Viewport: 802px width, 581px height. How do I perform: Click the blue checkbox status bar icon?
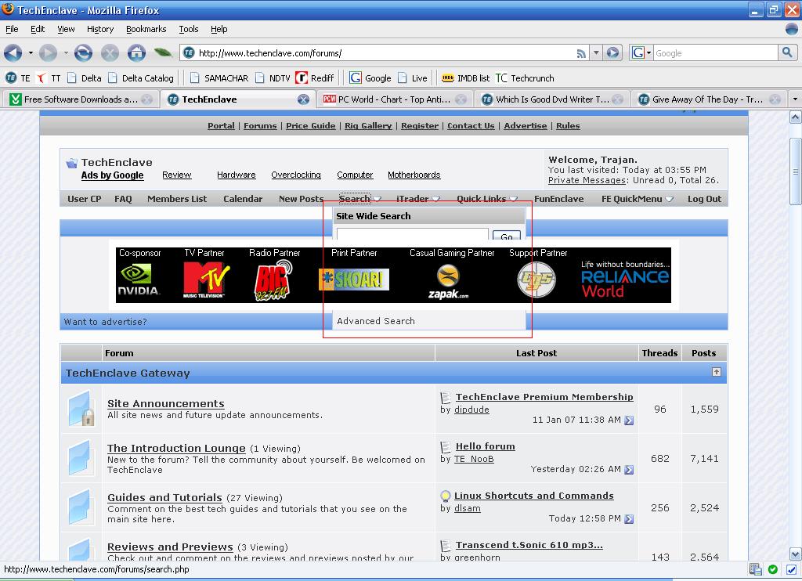pyautogui.click(x=791, y=569)
